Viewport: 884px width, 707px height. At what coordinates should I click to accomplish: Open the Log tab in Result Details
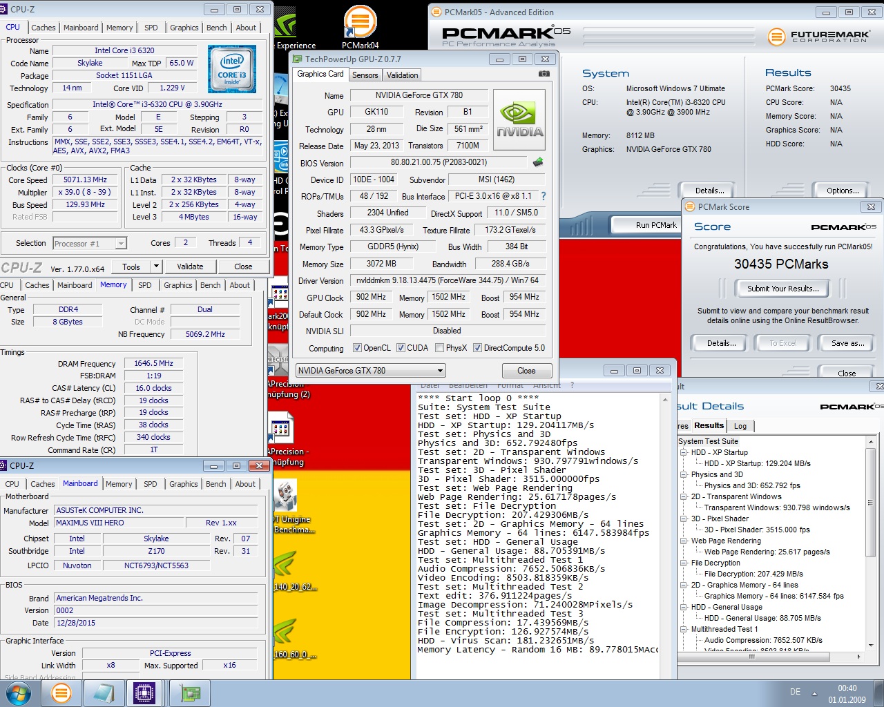(740, 426)
